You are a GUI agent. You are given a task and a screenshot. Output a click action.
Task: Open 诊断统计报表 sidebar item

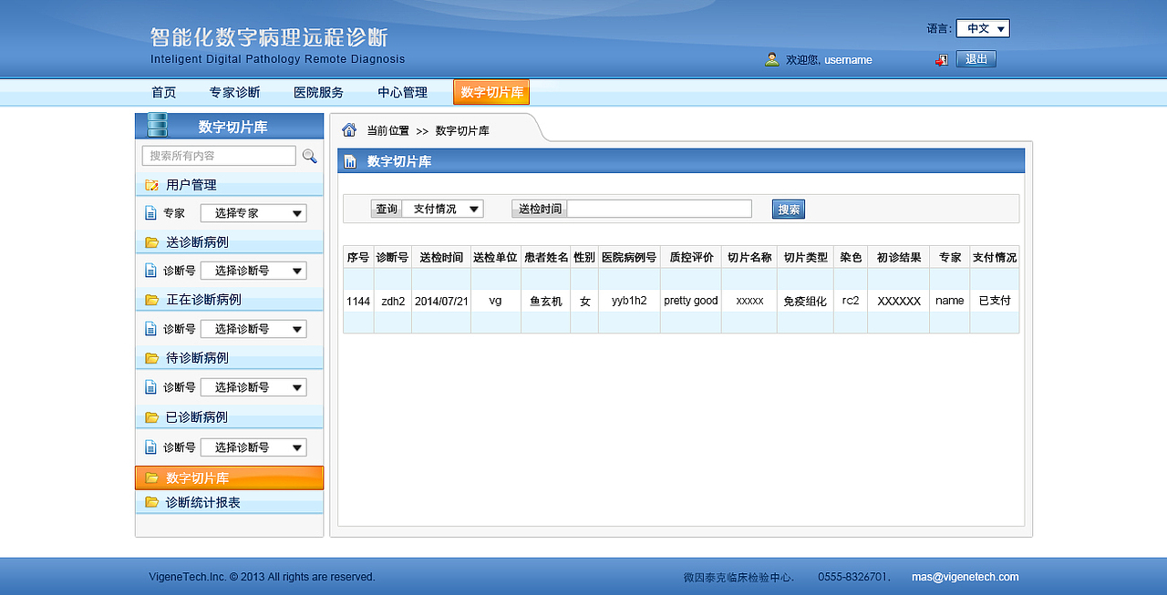pos(229,502)
